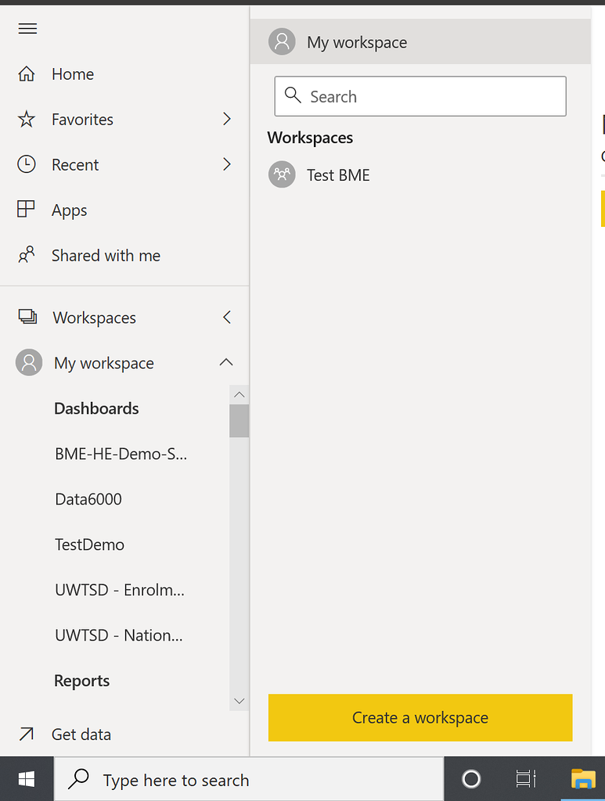Select the Reports section header

coord(81,681)
